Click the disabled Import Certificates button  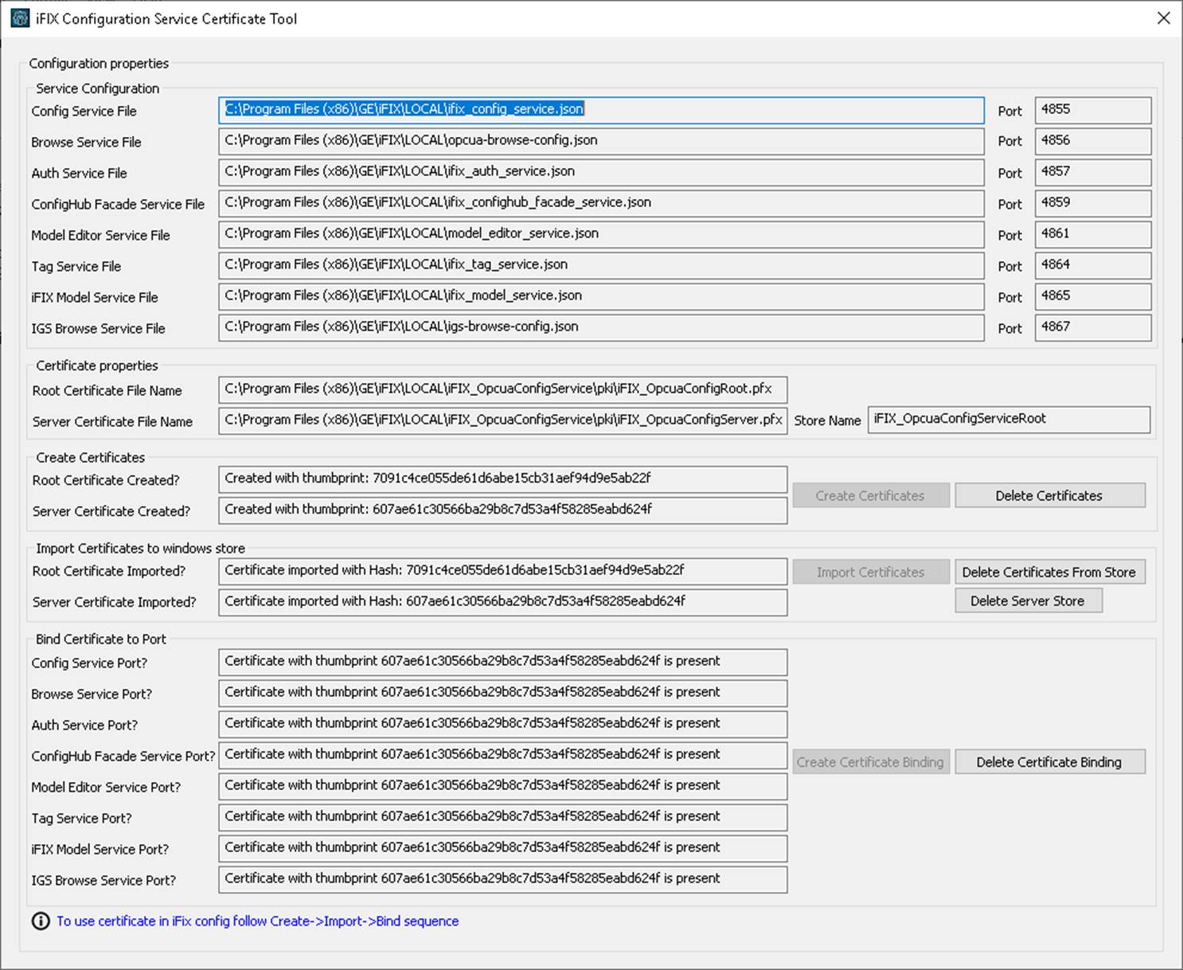coord(871,572)
